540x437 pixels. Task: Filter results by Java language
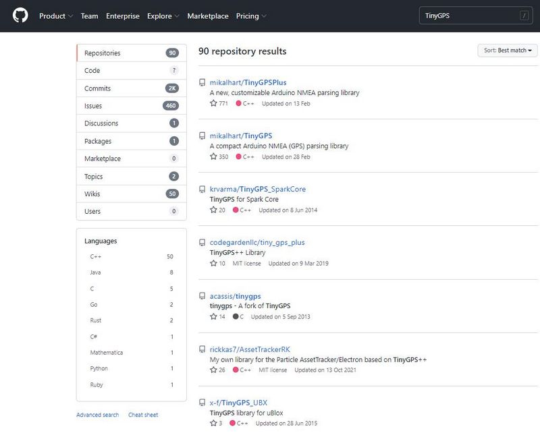coord(132,272)
